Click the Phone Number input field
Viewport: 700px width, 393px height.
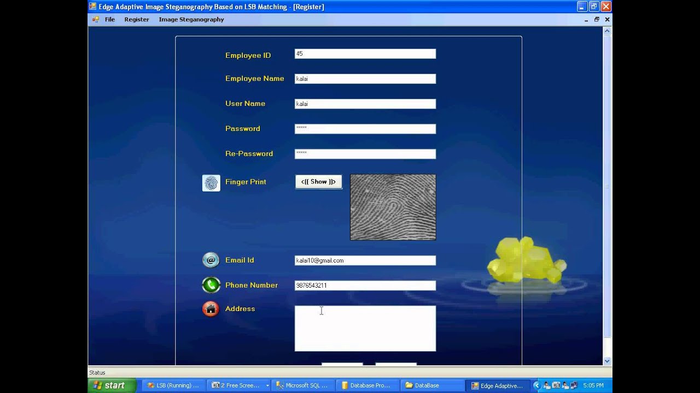(365, 285)
